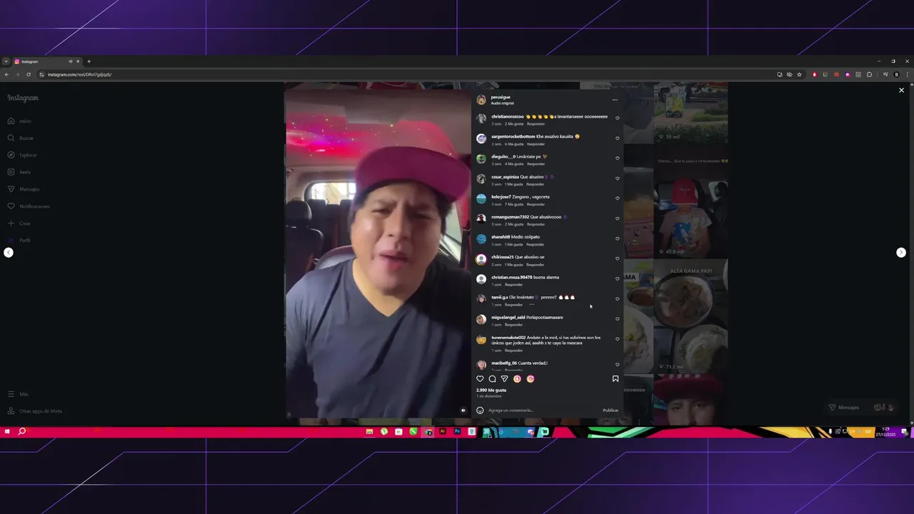Mute the Instagram tab audio icon

70,61
